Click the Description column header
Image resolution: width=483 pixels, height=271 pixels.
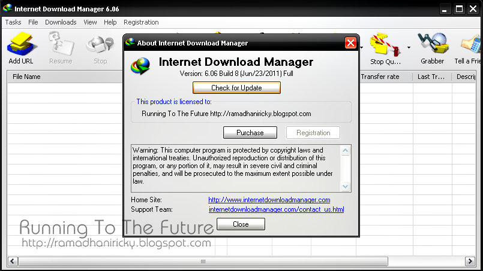click(x=464, y=77)
